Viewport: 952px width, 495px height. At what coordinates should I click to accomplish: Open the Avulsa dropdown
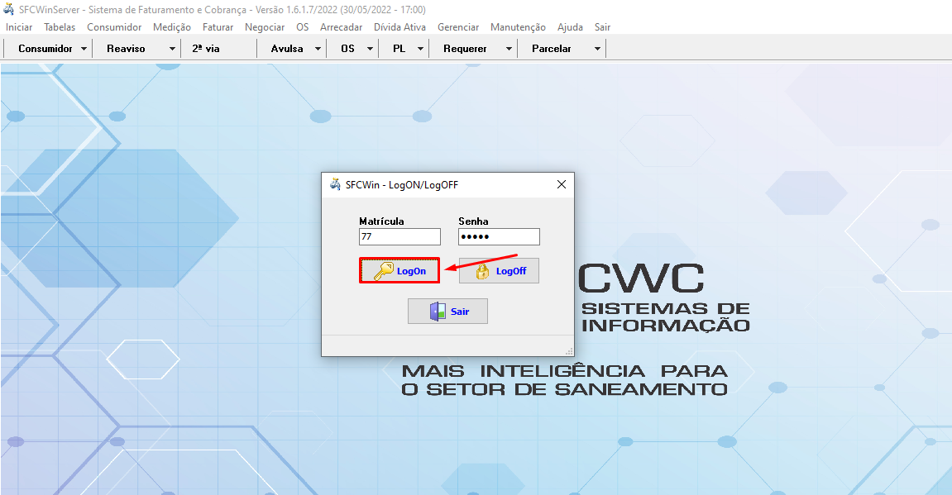coord(319,48)
